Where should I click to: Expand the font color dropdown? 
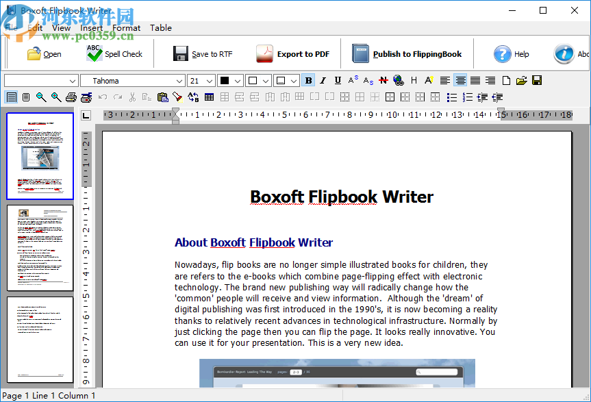pos(237,80)
